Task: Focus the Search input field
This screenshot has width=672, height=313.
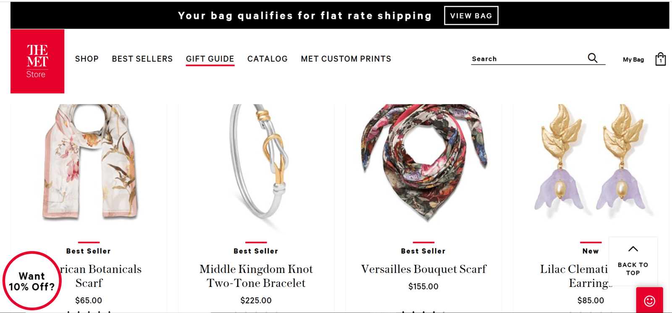Action: 527,59
